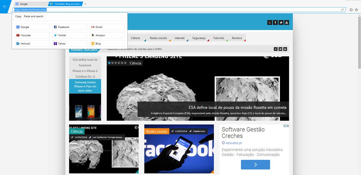Viewport: 361px width, 175px height.
Task: Rewind the news ticker to previous headline
Action: (280, 49)
